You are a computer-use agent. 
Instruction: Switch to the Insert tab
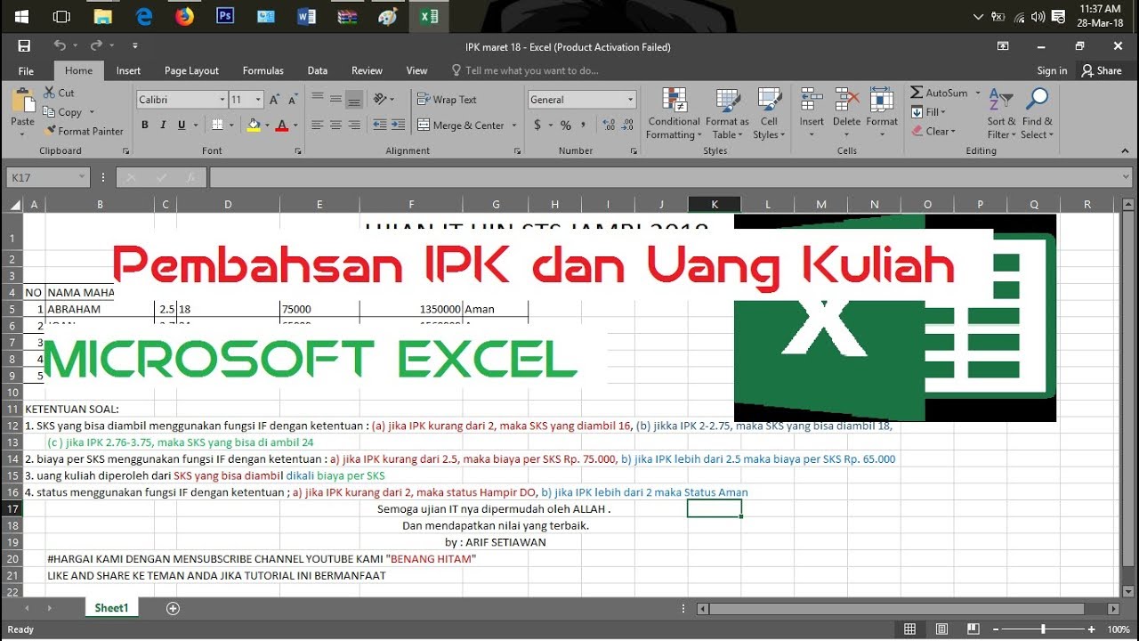(x=128, y=70)
